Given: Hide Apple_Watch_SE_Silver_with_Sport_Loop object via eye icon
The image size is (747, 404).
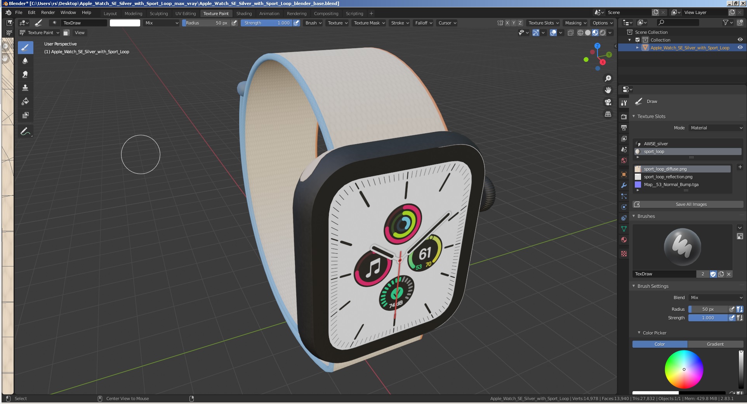Looking at the screenshot, I should 740,48.
